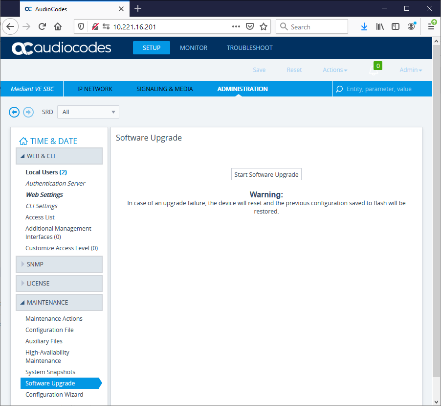Click the navigate forward arrow icon

28,112
